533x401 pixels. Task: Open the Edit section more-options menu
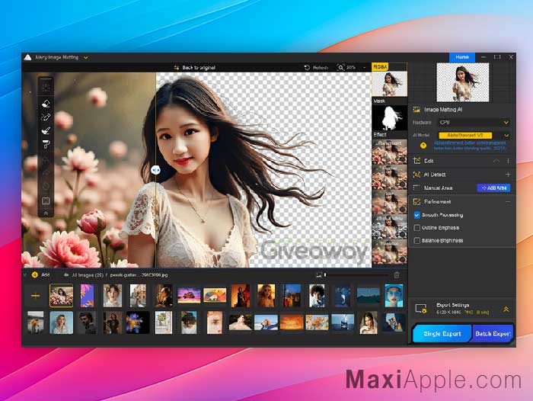tap(508, 161)
